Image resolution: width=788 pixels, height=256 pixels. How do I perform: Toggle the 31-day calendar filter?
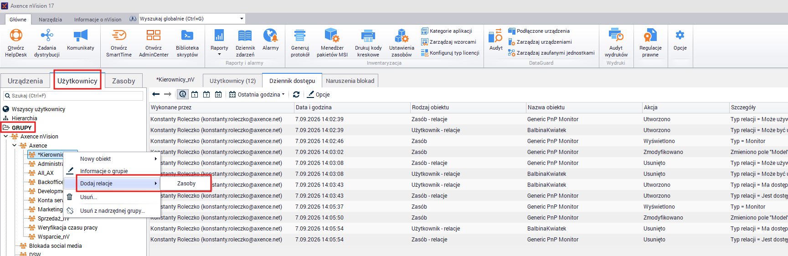218,94
